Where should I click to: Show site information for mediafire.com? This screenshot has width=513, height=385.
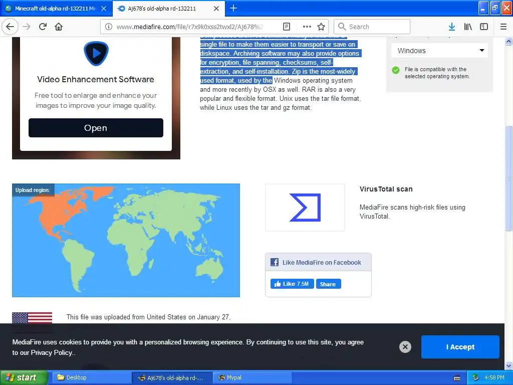click(109, 27)
